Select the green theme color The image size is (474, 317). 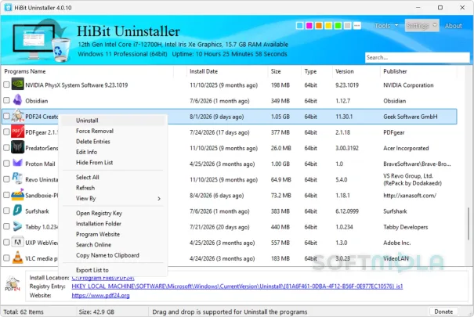338,26
